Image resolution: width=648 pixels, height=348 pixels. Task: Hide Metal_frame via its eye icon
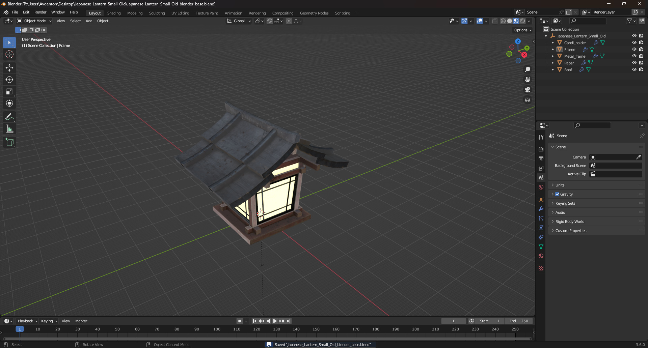point(634,56)
